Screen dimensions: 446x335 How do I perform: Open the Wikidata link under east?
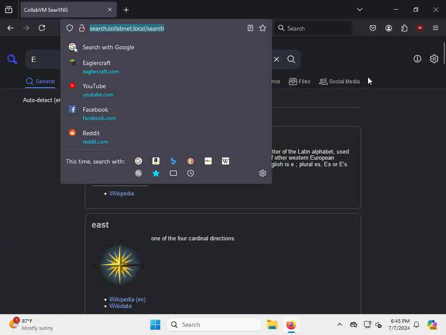coord(120,306)
